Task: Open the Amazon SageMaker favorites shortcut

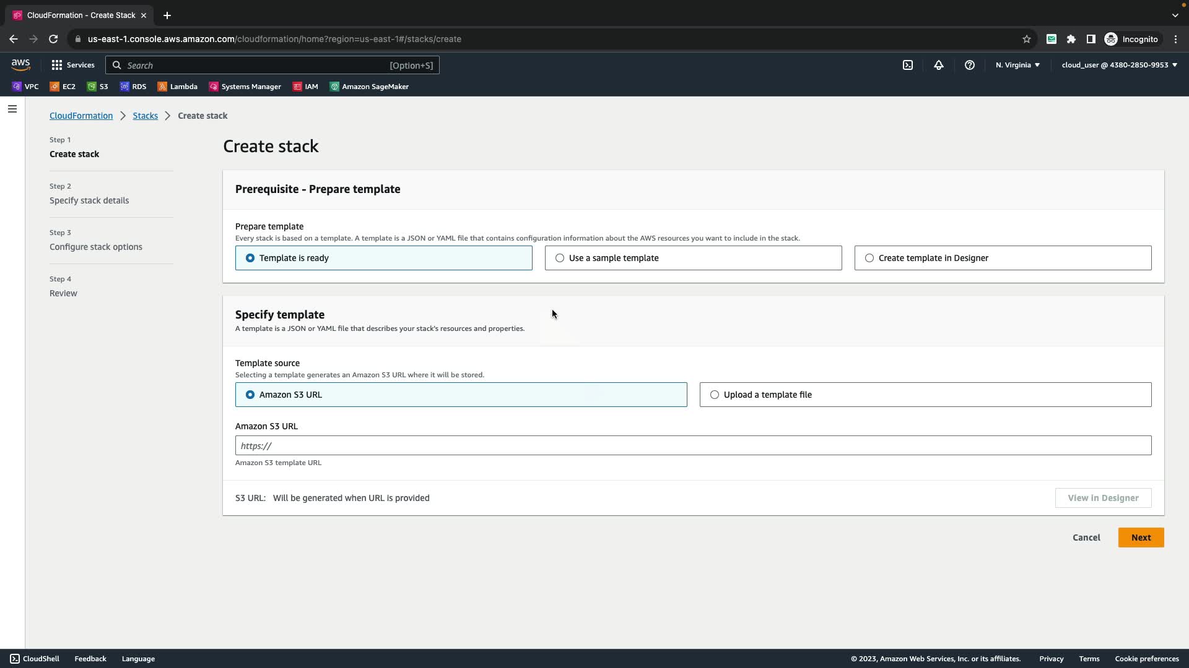Action: click(x=369, y=87)
